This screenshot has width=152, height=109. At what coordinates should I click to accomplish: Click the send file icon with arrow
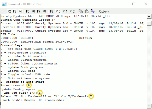(92, 11)
